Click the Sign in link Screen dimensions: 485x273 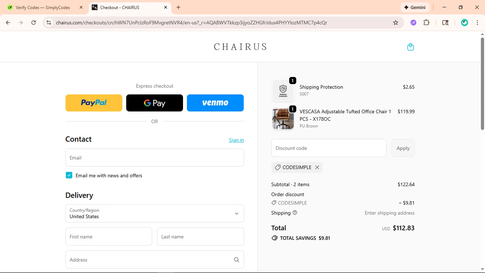[236, 140]
